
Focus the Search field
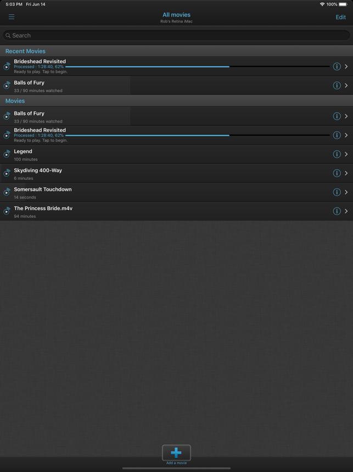tap(176, 36)
